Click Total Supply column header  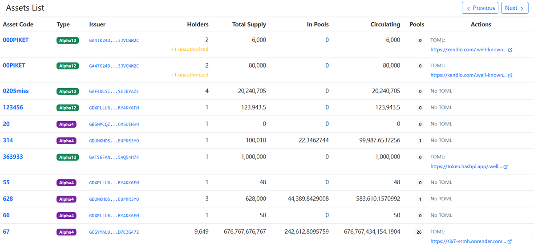coord(249,24)
